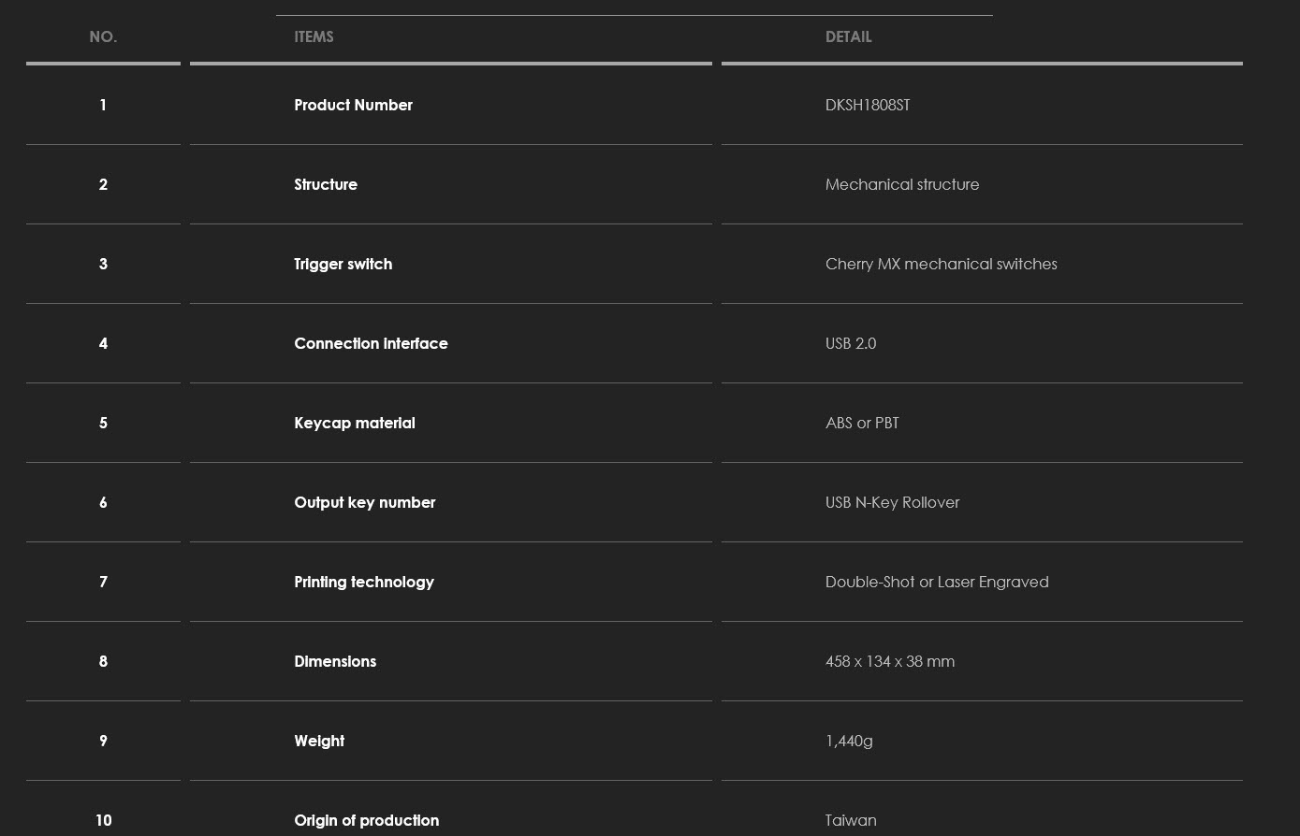Click the Mechanical structure detail text

[901, 184]
